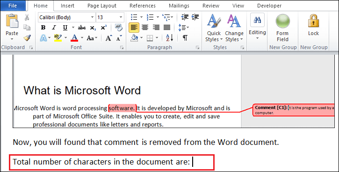Image resolution: width=339 pixels, height=172 pixels.
Task: Open the Clipboard dialog launcher
Action: point(31,48)
